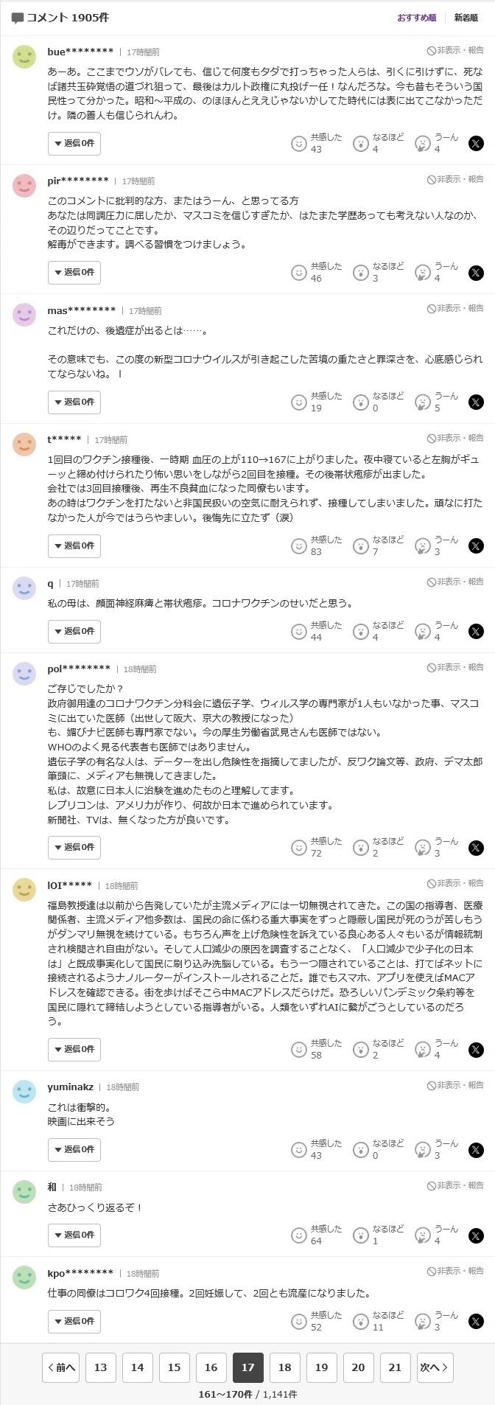495x1405 pixels.
Task: Click the うーん icon on kpo's comment
Action: 422,1322
